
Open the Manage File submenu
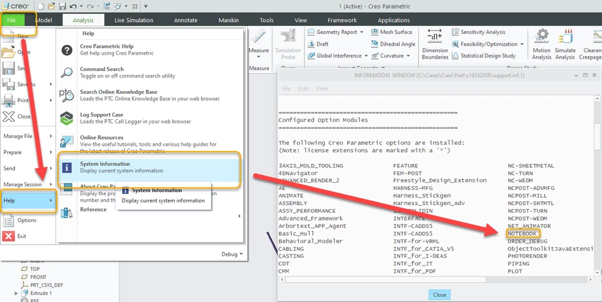(x=28, y=136)
